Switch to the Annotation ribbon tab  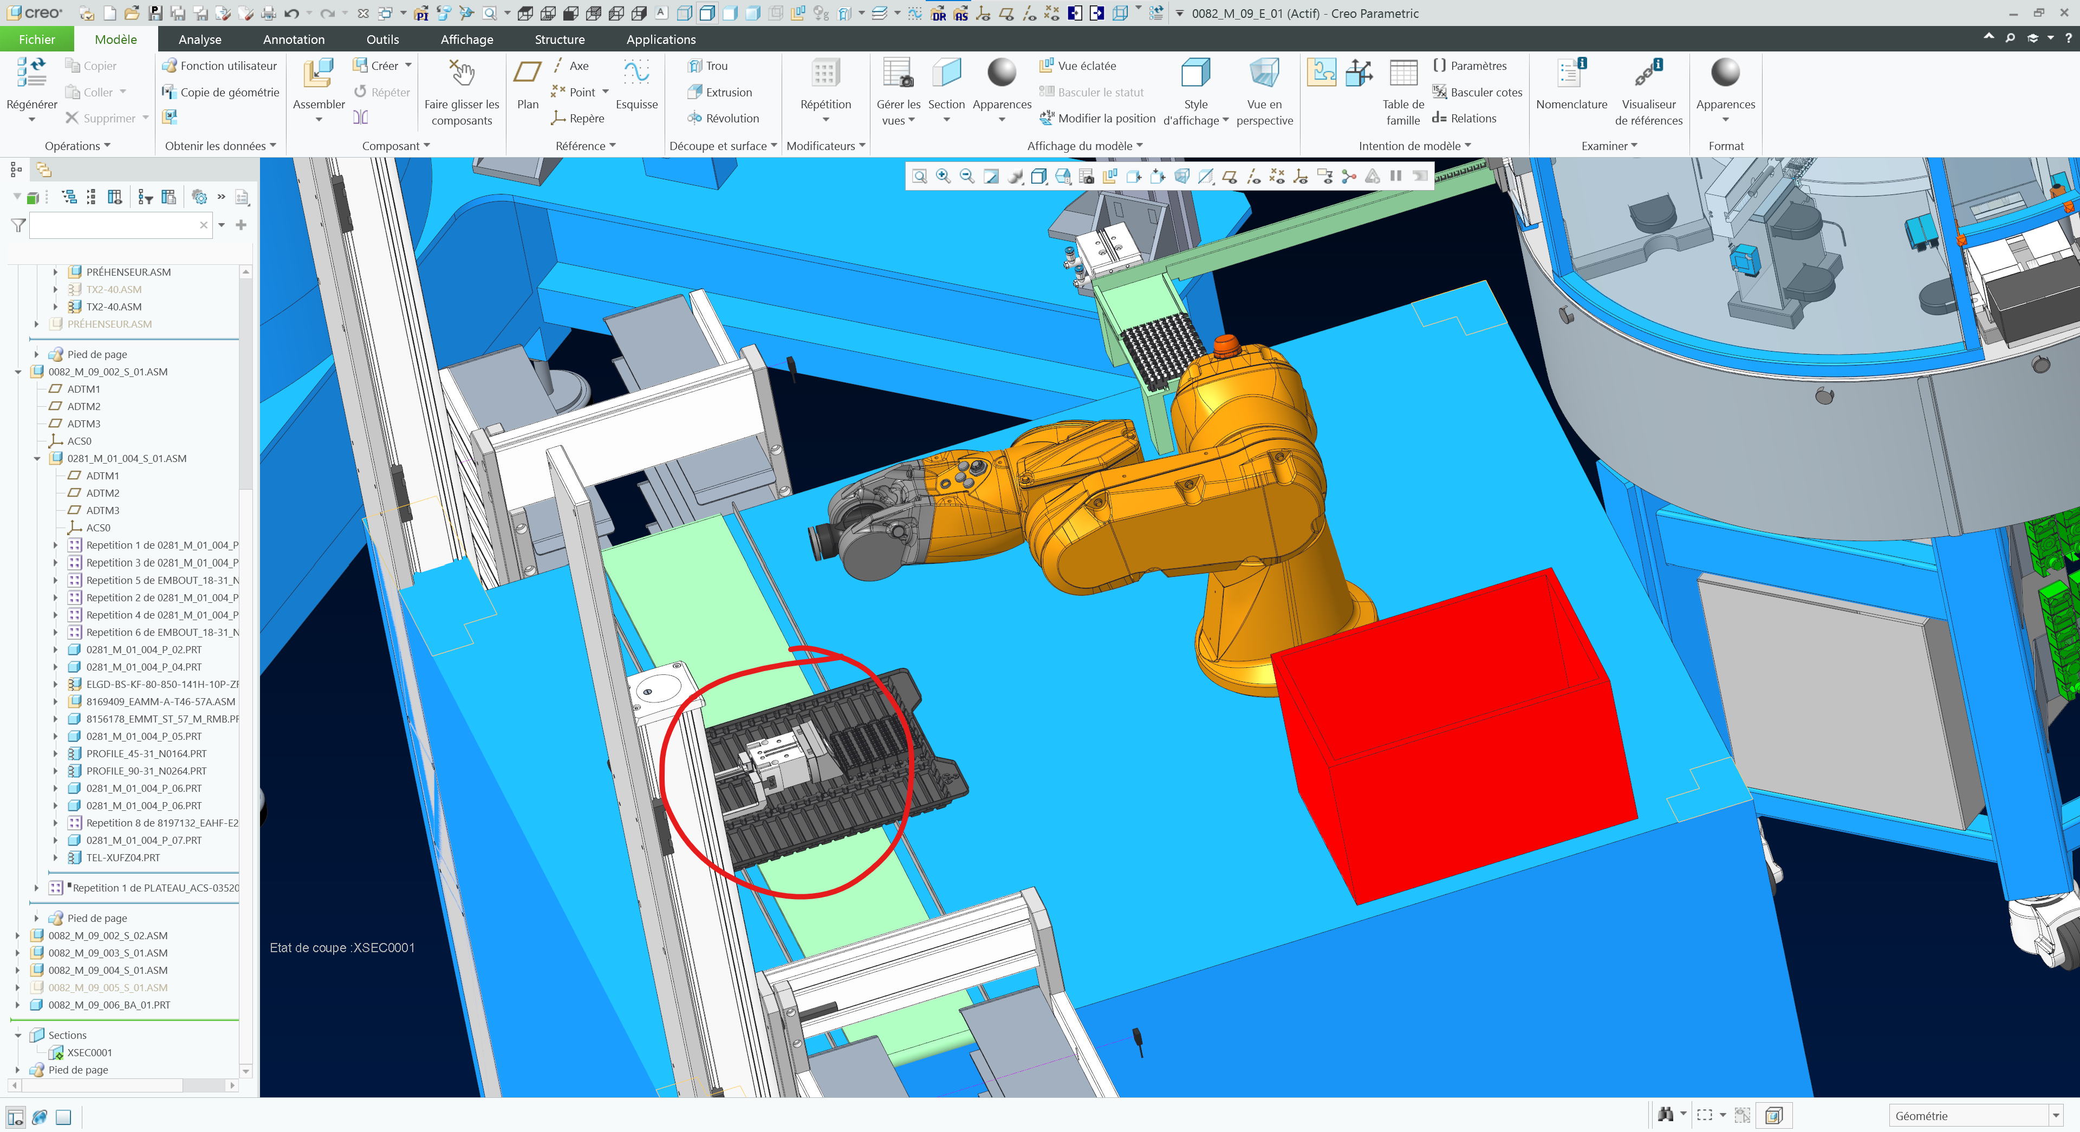[294, 40]
